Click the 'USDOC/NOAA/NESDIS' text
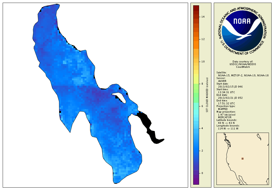Image resolution: width=274 pixels, height=190 pixels. tap(243, 64)
